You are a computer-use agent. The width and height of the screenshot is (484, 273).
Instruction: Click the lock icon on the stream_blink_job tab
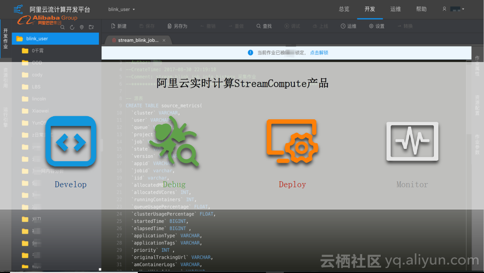pyautogui.click(x=114, y=40)
